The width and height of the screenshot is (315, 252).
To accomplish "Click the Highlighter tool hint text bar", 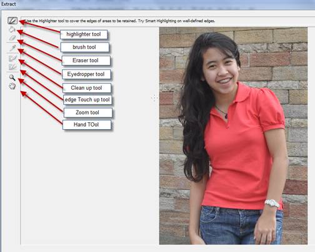I will click(167, 21).
